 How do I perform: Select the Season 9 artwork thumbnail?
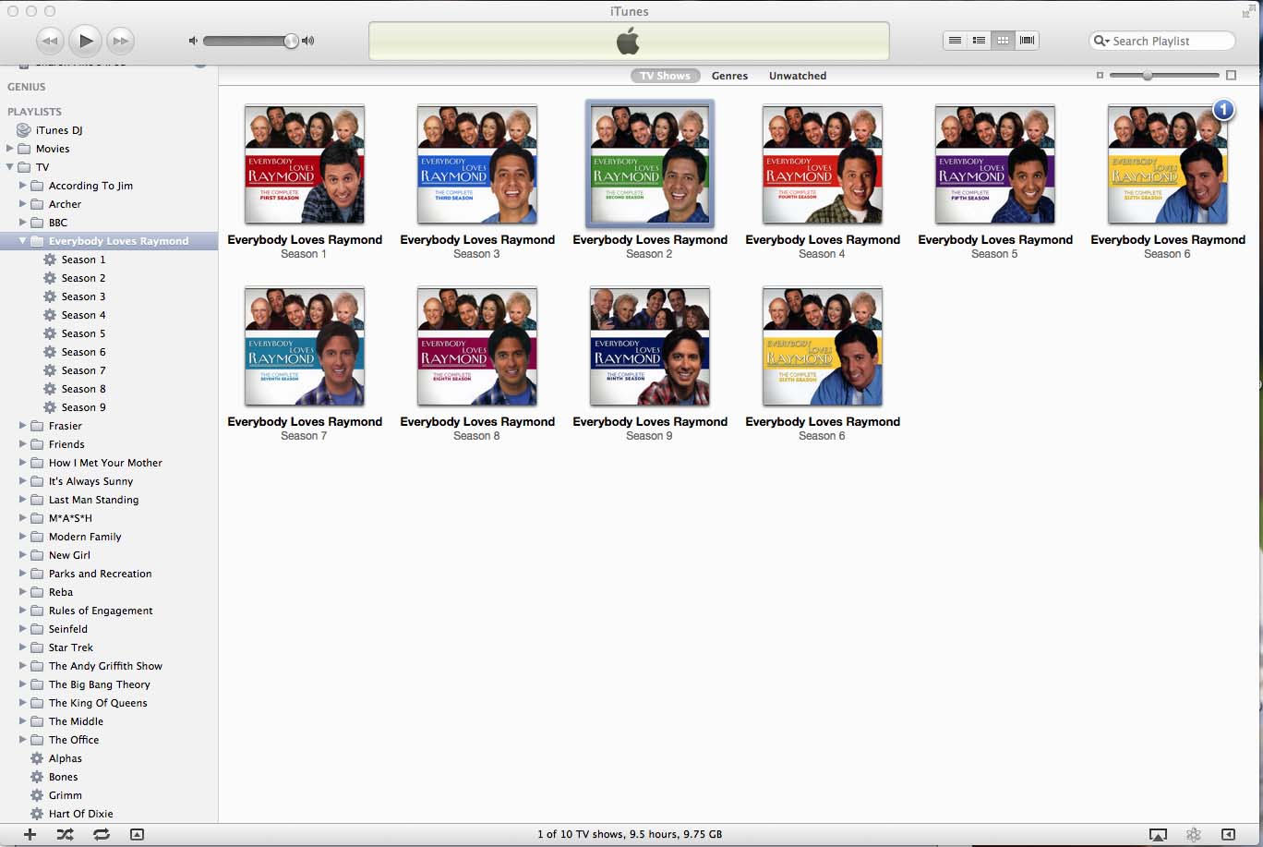pyautogui.click(x=650, y=345)
